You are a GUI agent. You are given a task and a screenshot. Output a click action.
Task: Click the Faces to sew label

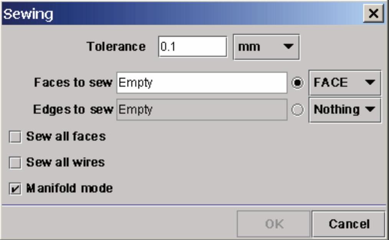73,83
